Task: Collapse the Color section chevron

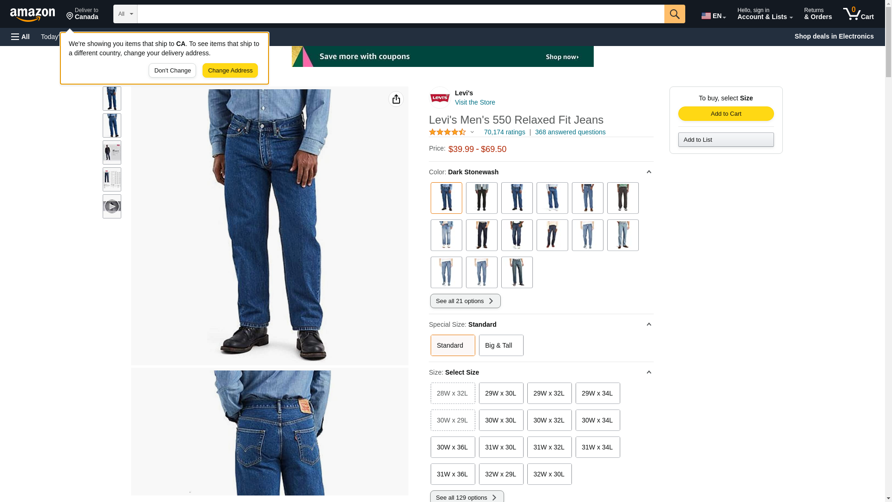Action: coord(649,172)
